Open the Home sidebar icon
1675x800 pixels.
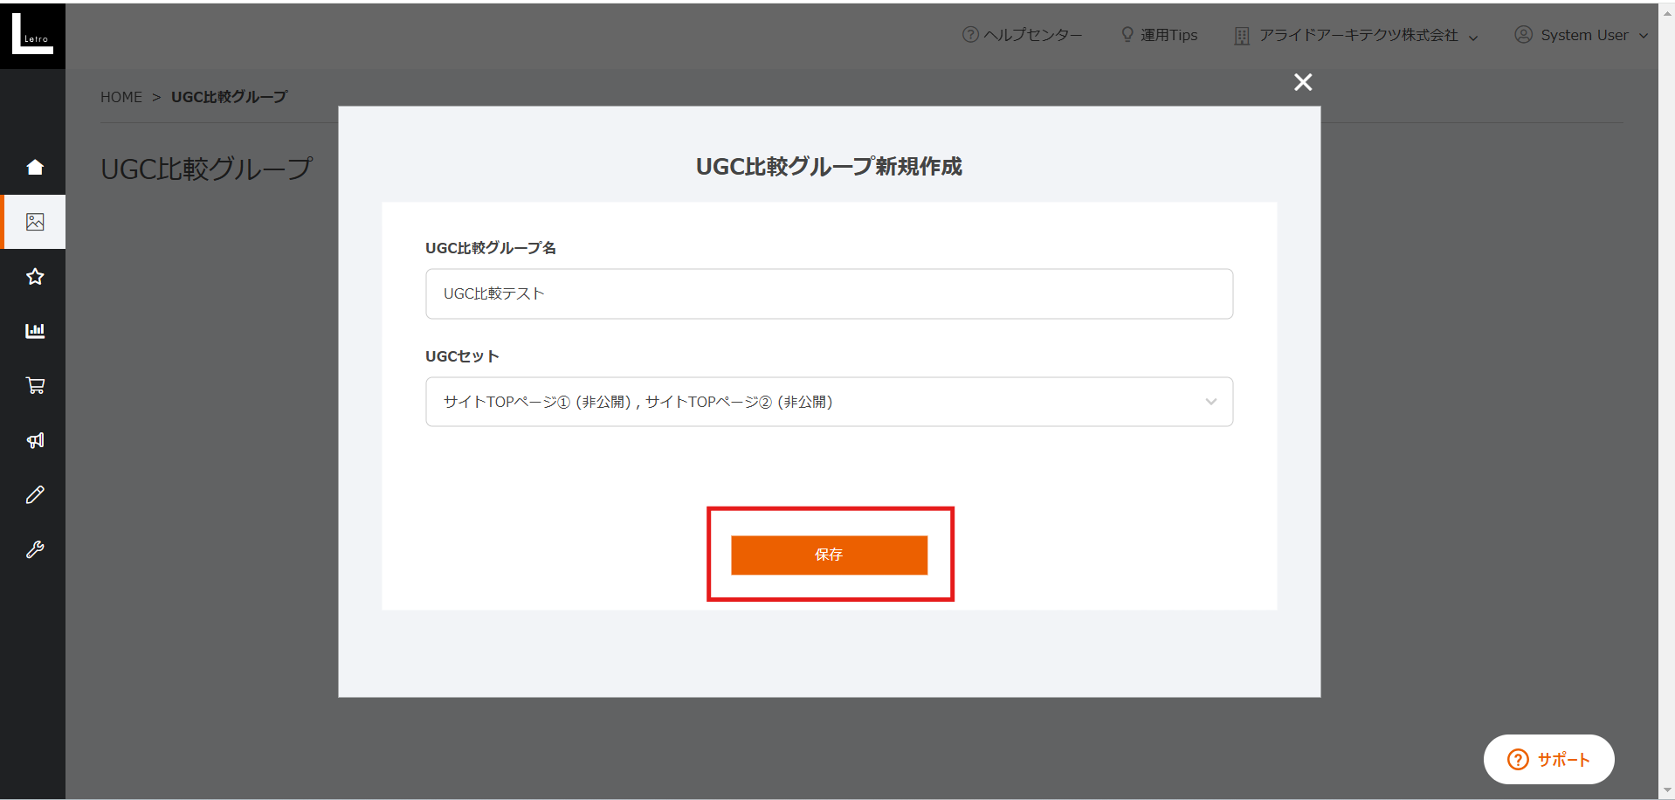pos(34,167)
